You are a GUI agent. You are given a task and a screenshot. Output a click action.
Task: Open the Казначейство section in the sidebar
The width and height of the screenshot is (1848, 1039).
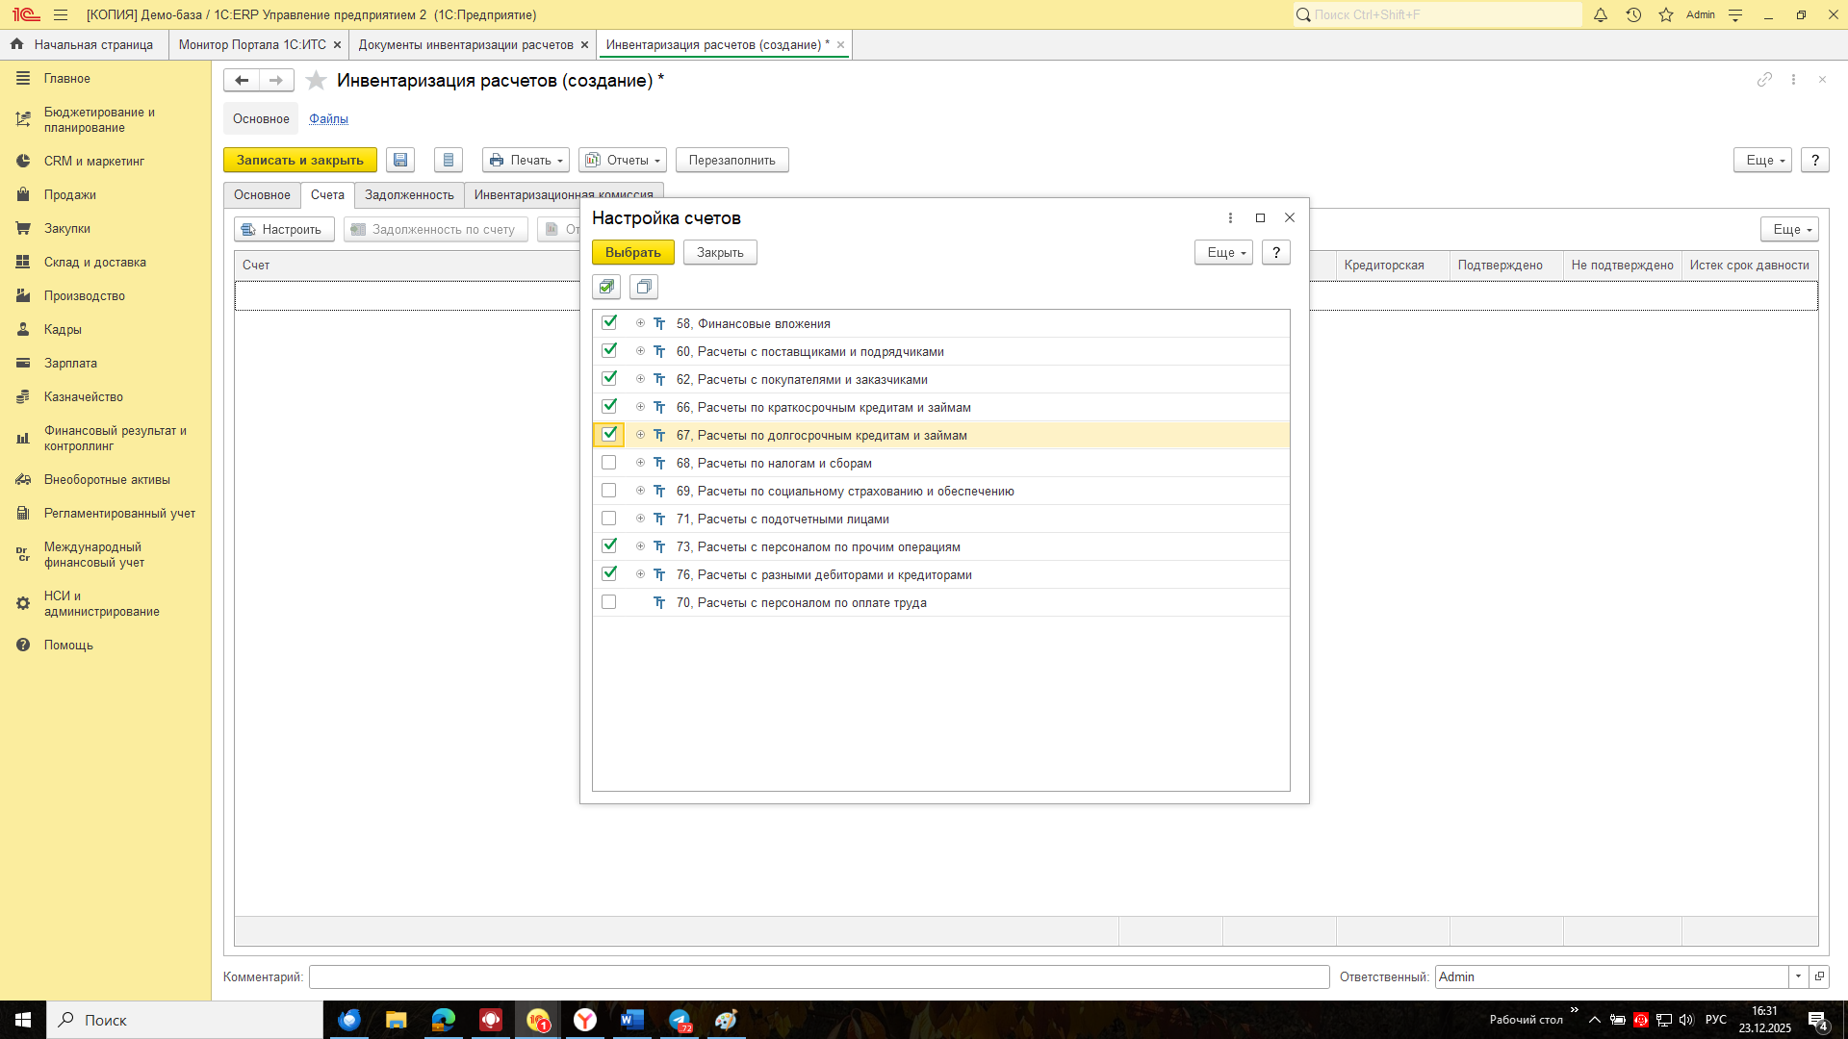84,397
